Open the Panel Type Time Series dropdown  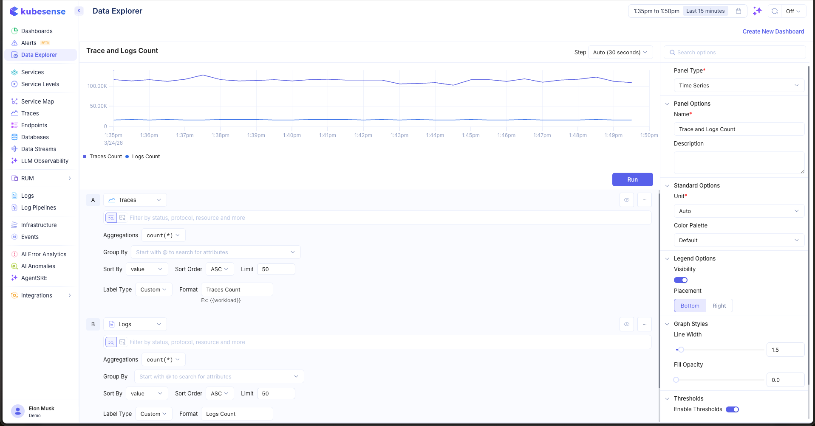739,85
